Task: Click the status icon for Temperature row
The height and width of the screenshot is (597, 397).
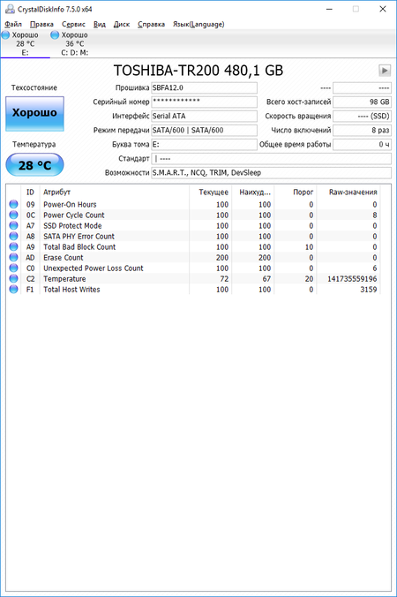Action: pyautogui.click(x=14, y=279)
